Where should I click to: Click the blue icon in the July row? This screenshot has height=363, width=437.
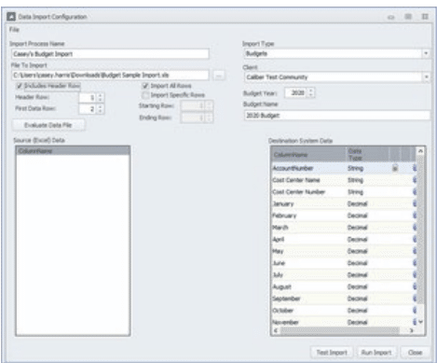click(415, 274)
